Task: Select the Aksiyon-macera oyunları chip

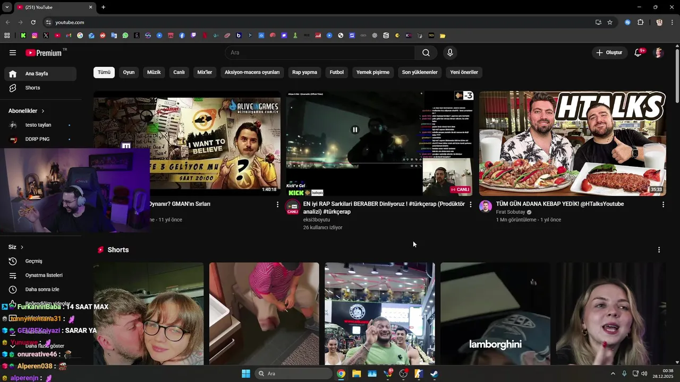Action: [252, 72]
